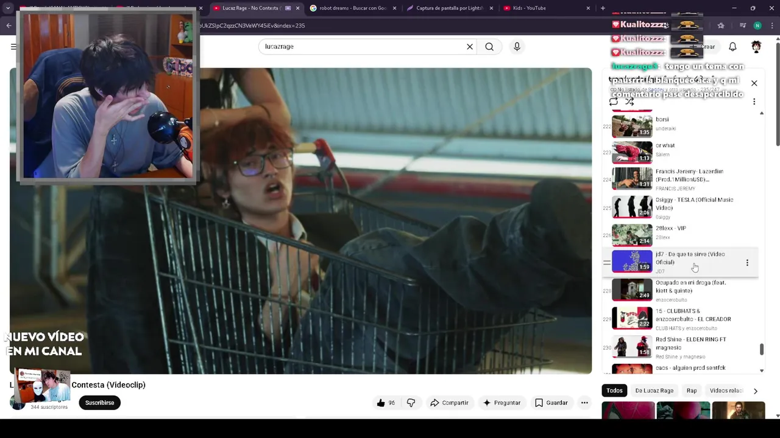Click the Preguntar button
The height and width of the screenshot is (438, 780).
[x=502, y=403]
